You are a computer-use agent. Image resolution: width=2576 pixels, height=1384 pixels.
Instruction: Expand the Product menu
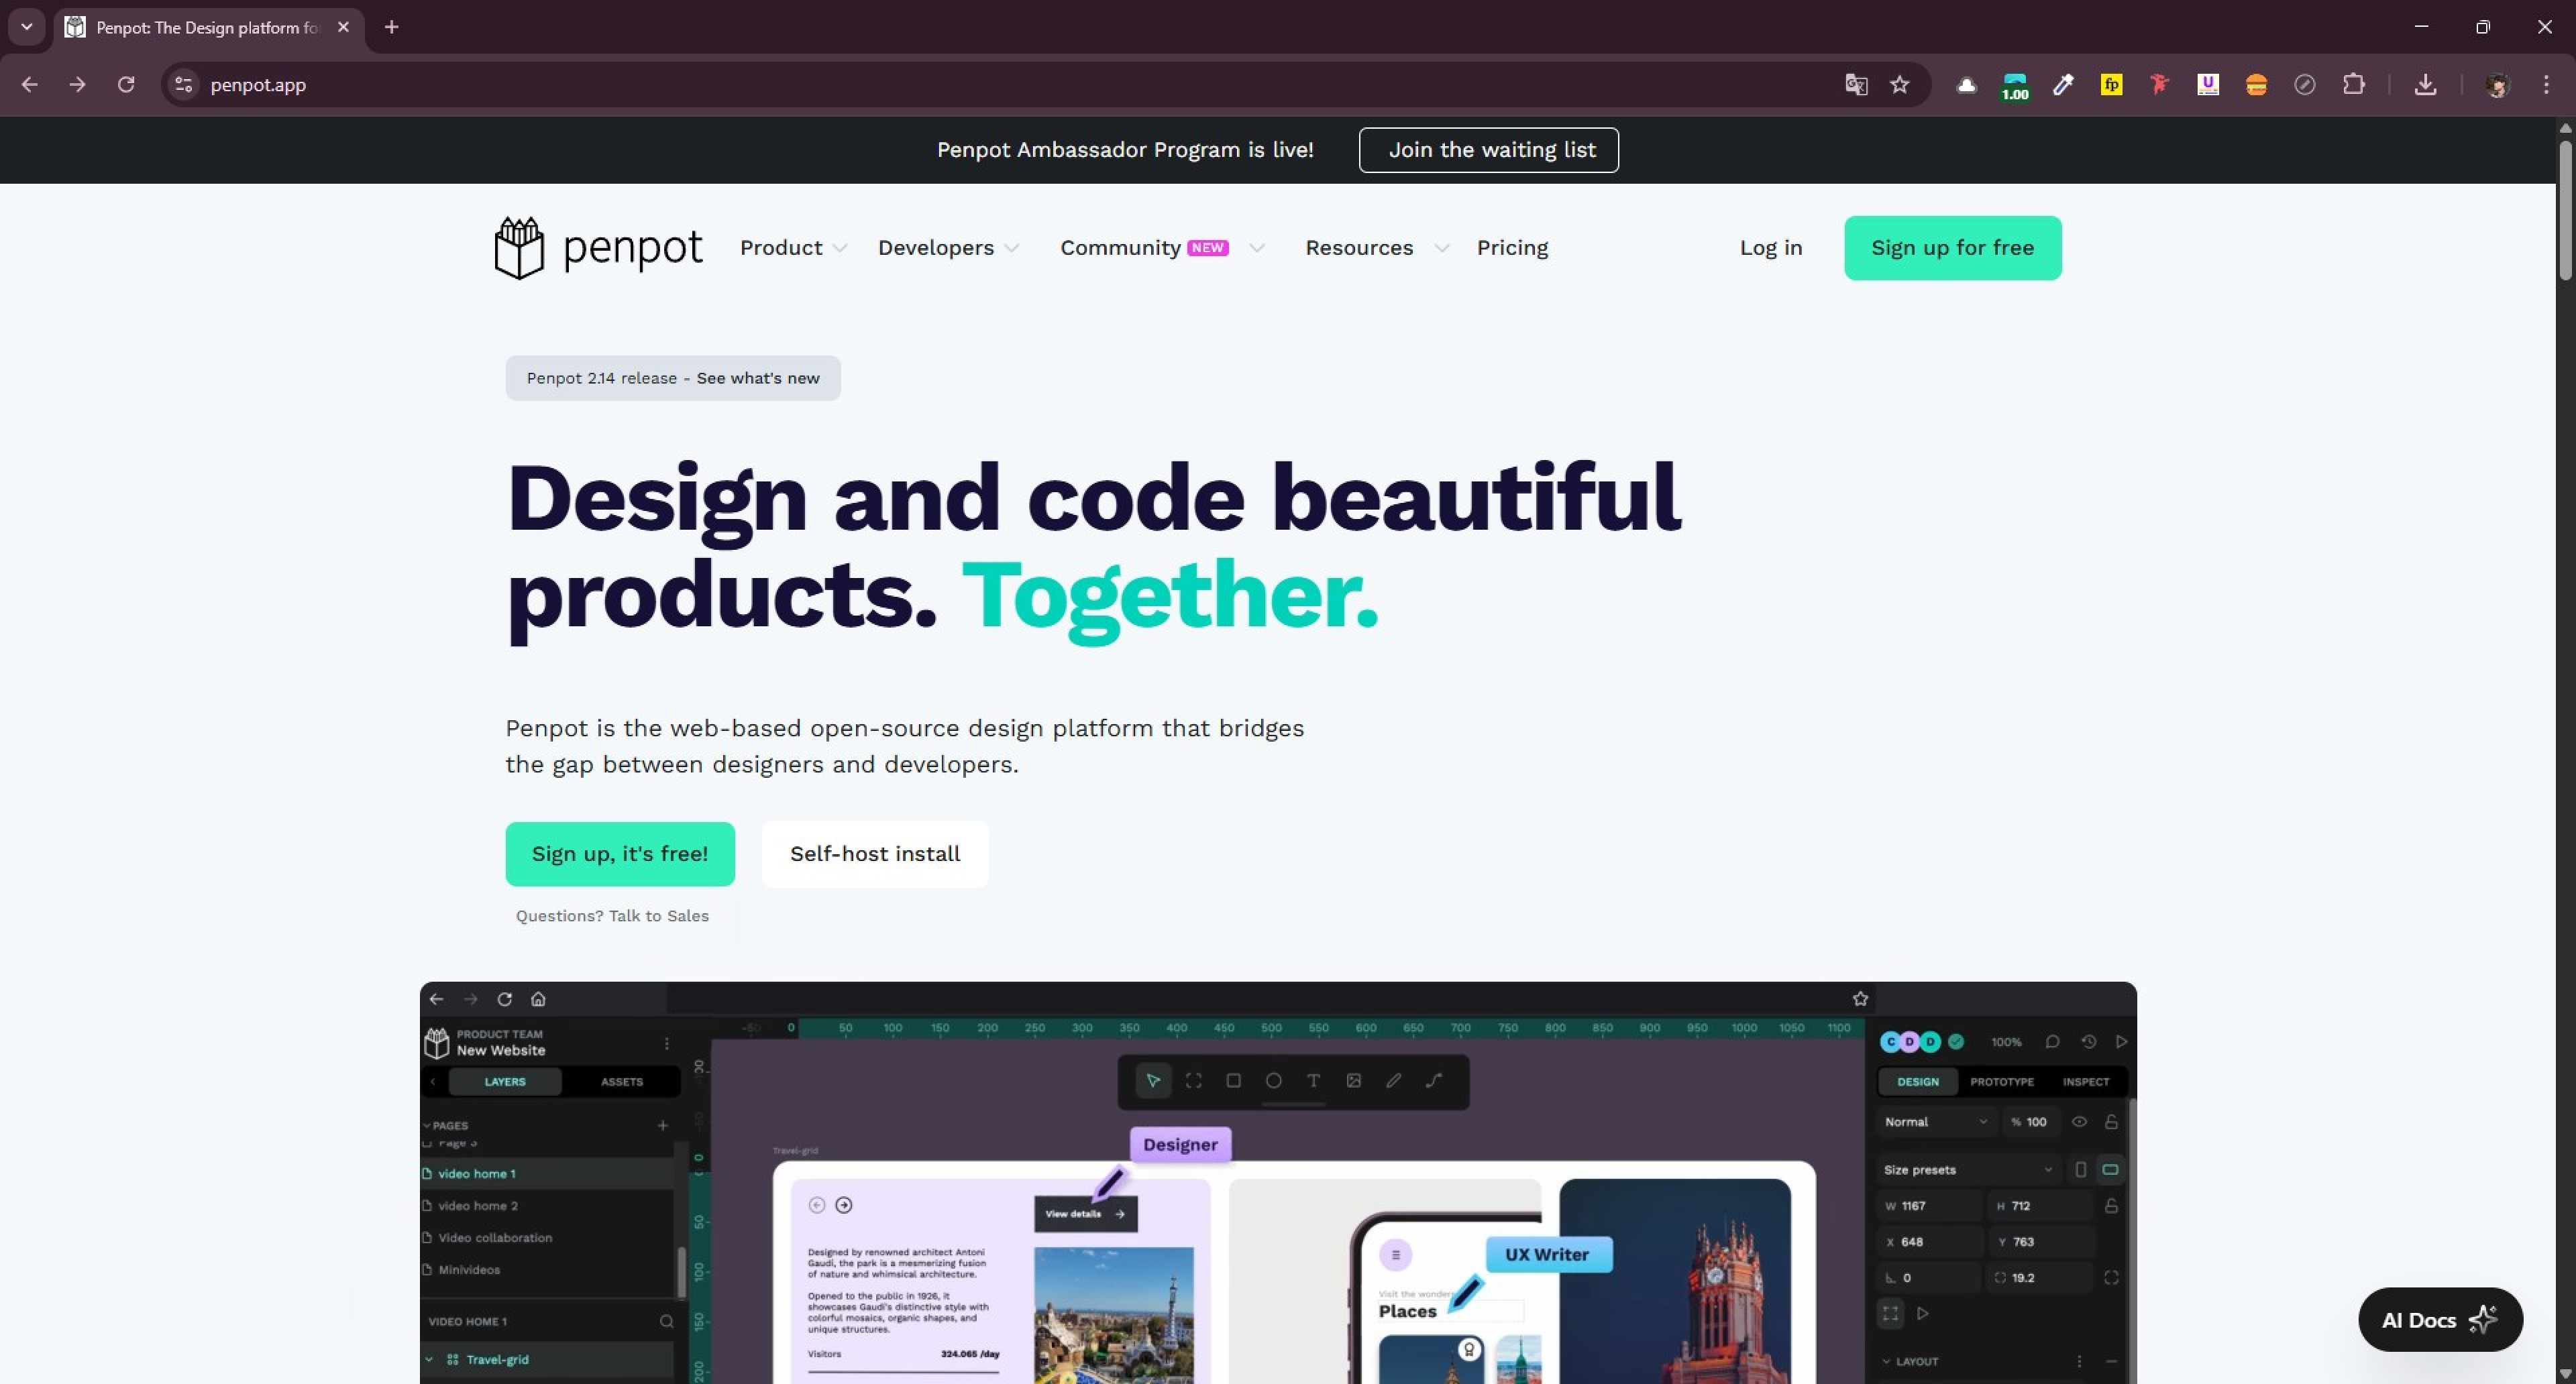click(x=793, y=248)
